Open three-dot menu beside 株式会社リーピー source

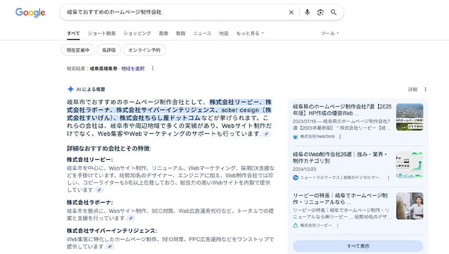(338, 225)
